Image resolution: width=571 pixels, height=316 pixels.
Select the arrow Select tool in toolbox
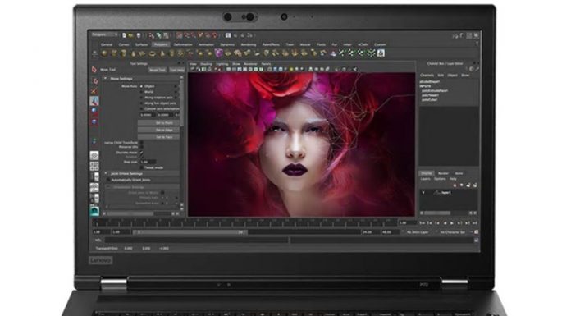point(94,70)
